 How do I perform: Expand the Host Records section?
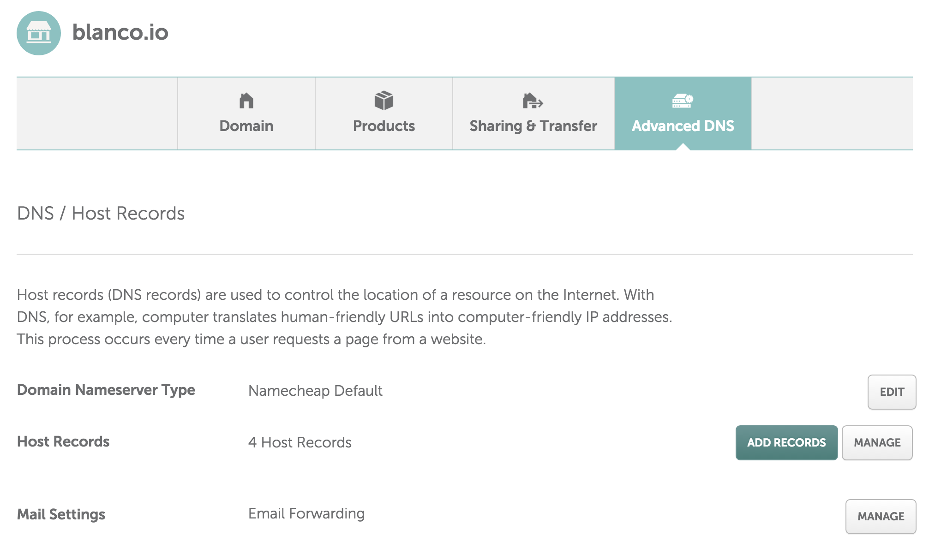878,442
